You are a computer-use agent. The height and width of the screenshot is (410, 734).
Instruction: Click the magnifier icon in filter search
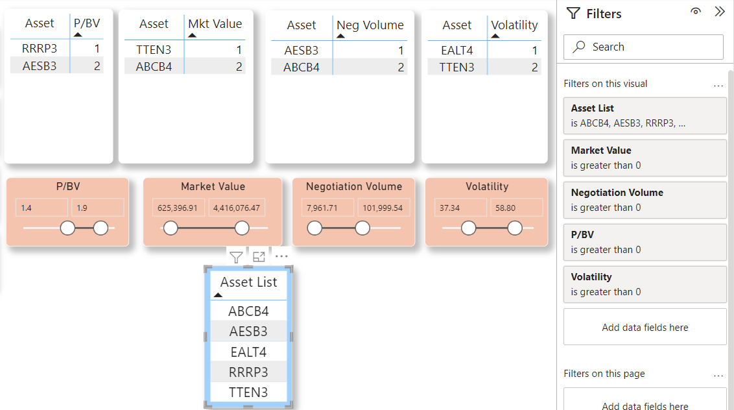click(579, 47)
